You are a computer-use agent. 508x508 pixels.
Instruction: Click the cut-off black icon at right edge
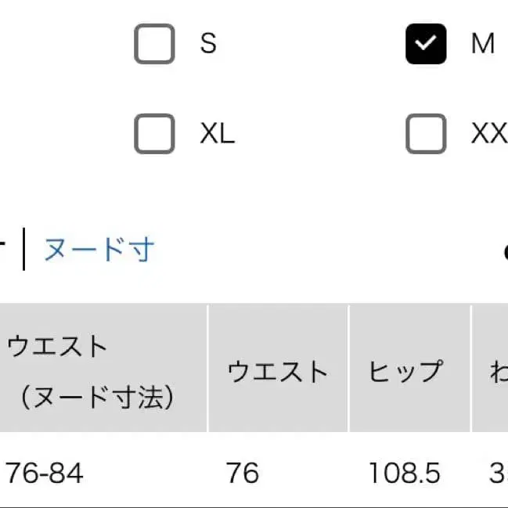point(505,252)
